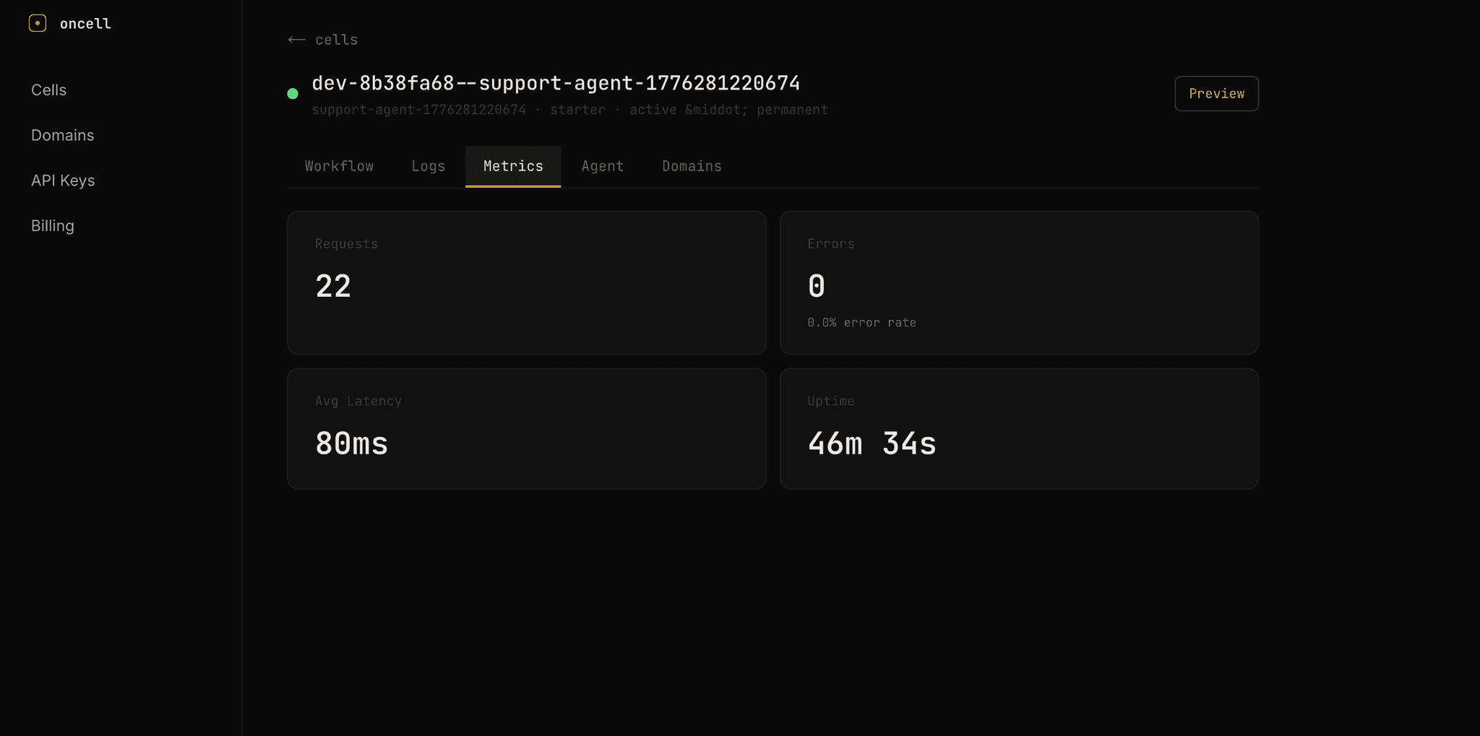Viewport: 1480px width, 736px height.
Task: Click the subtitle support-agent-1776281220674
Action: 419,110
